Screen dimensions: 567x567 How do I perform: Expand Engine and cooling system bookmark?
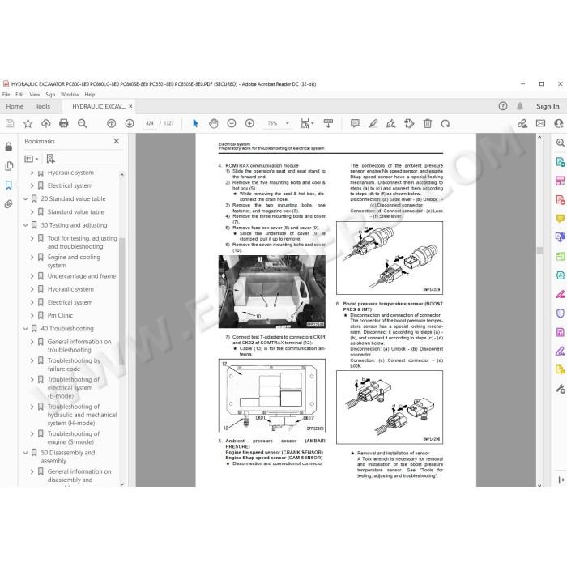tap(32, 258)
